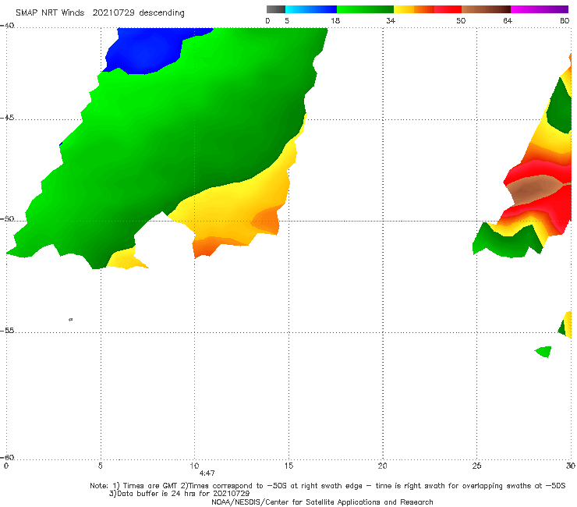
Task: Click the gray segment of the color bar
Action: tap(276, 9)
